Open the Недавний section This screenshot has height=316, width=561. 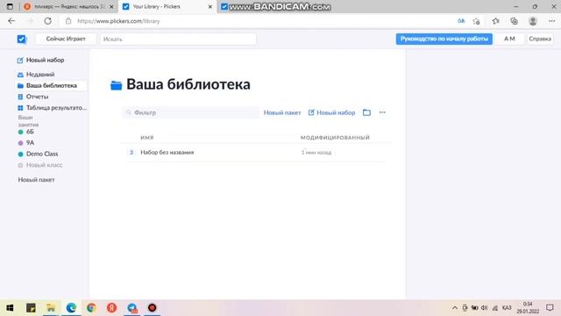click(36, 75)
